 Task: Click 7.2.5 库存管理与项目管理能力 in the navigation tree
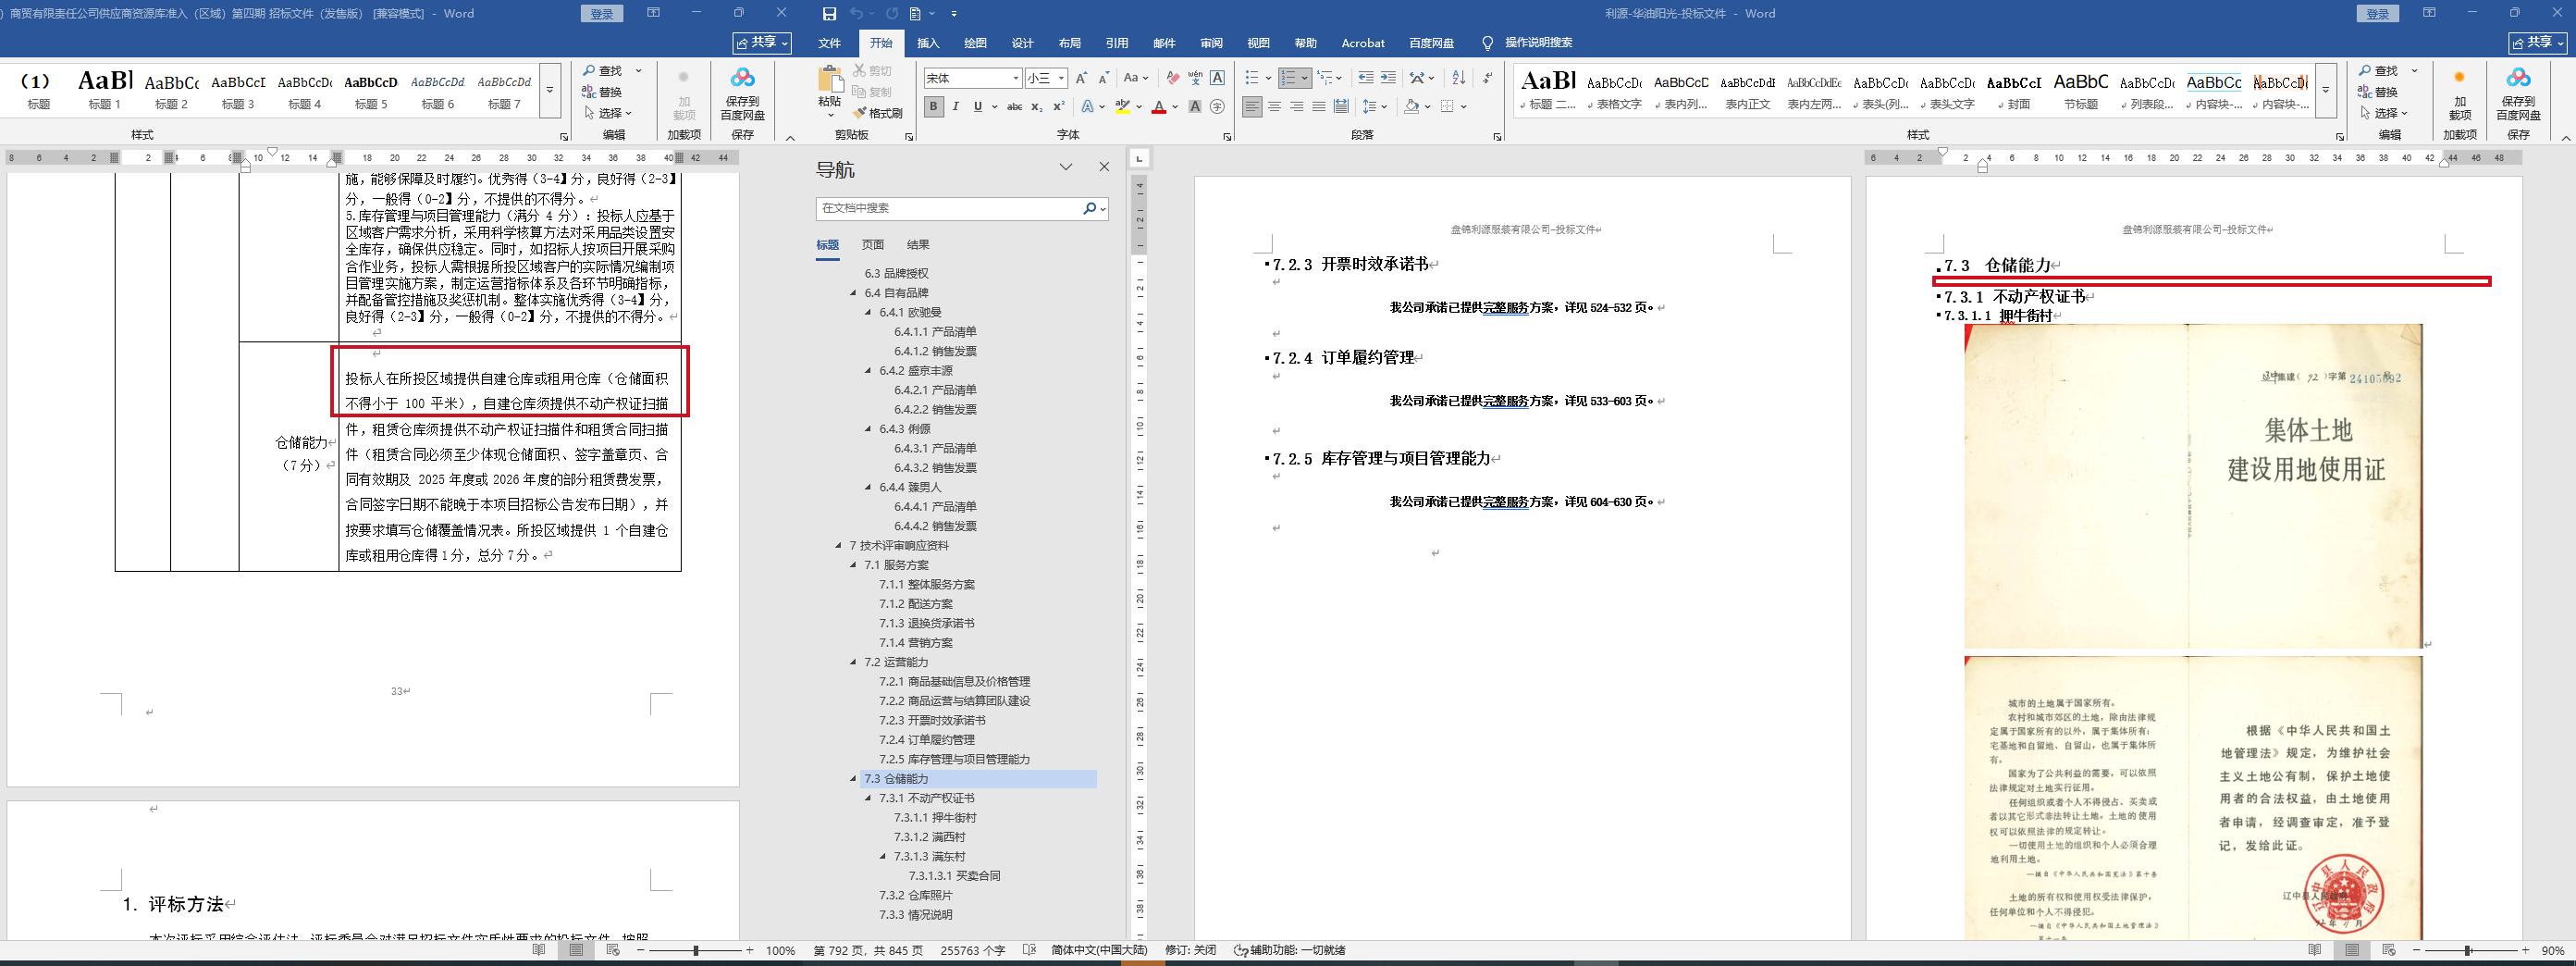(954, 760)
